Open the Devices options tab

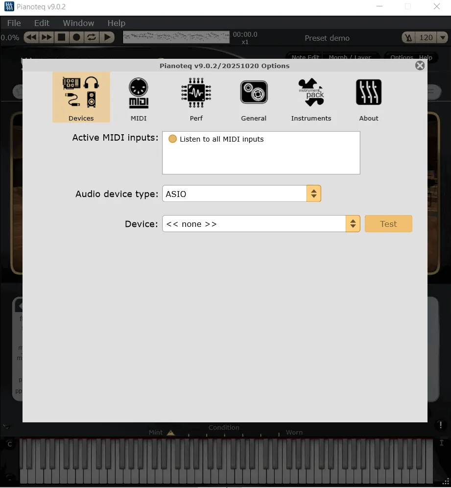coord(81,97)
